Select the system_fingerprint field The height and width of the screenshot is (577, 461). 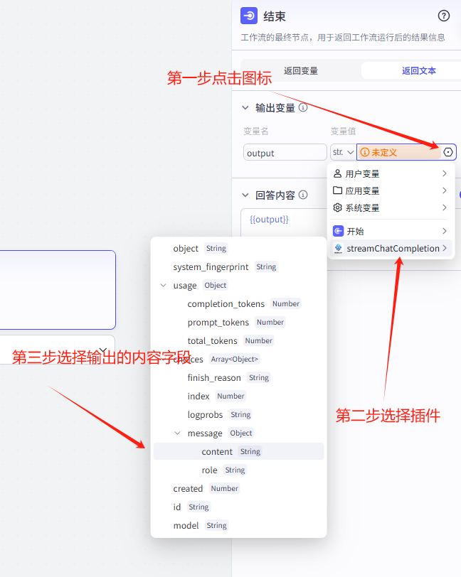click(238, 266)
